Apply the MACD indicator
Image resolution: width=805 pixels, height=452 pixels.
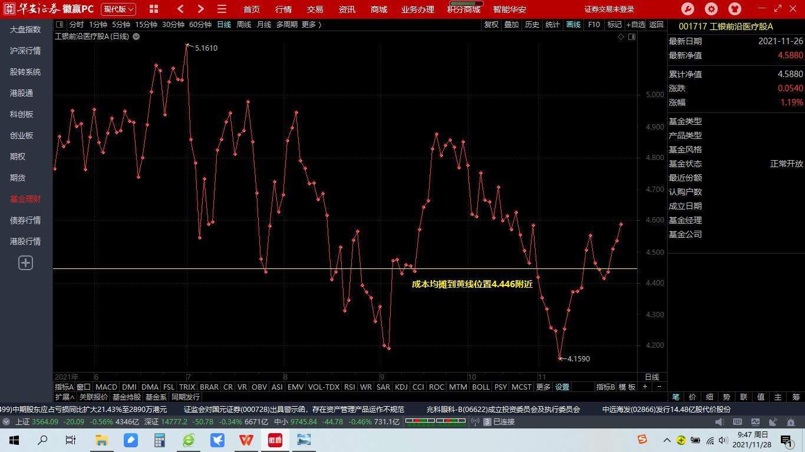pos(107,387)
